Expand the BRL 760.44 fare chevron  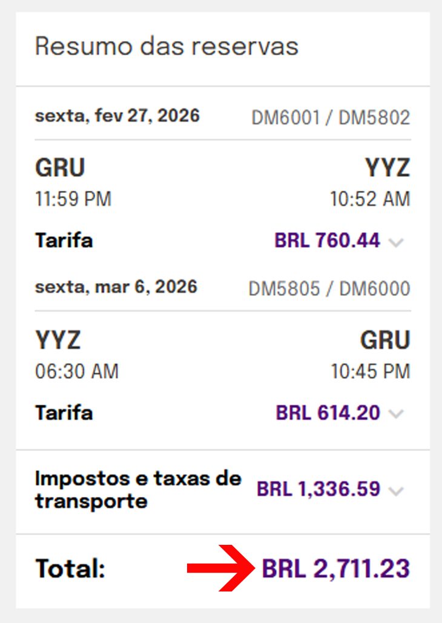click(x=396, y=242)
